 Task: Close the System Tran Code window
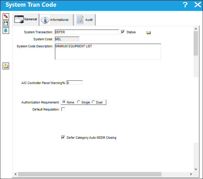pos(197,5)
